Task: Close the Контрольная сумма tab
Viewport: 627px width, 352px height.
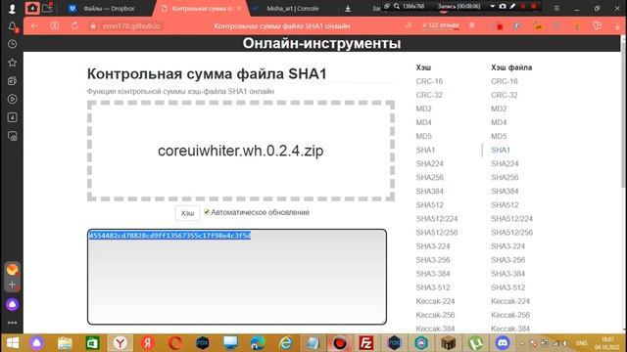Action: 239,9
